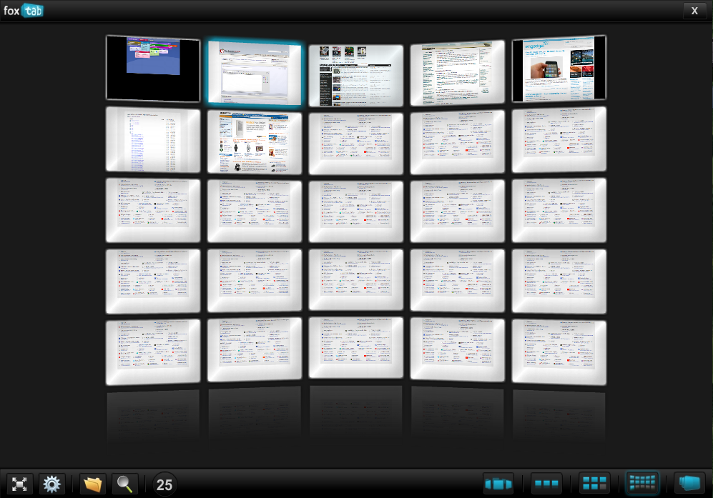Switch to the carousel layout

tap(498, 484)
